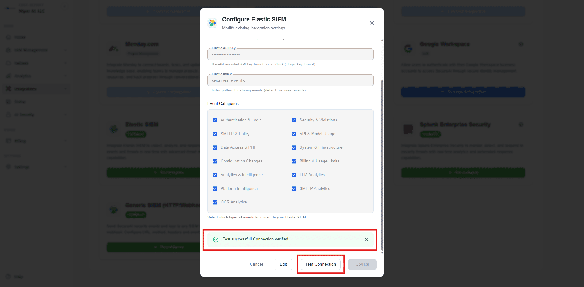Viewport: 584px width, 287px height.
Task: Select the Integrations icon in sidebar
Action: 9,89
